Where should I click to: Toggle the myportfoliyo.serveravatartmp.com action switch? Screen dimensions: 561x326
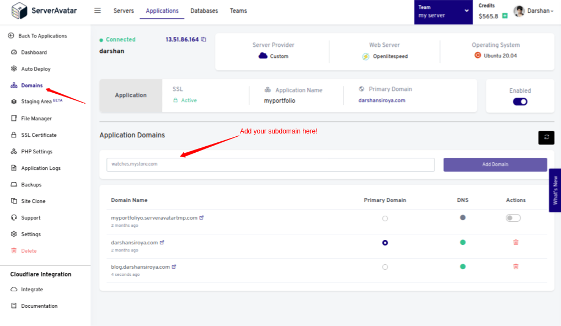pos(513,218)
